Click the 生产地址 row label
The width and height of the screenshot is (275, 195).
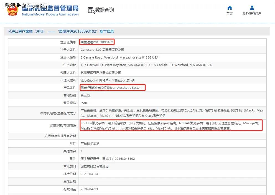(x=70, y=65)
